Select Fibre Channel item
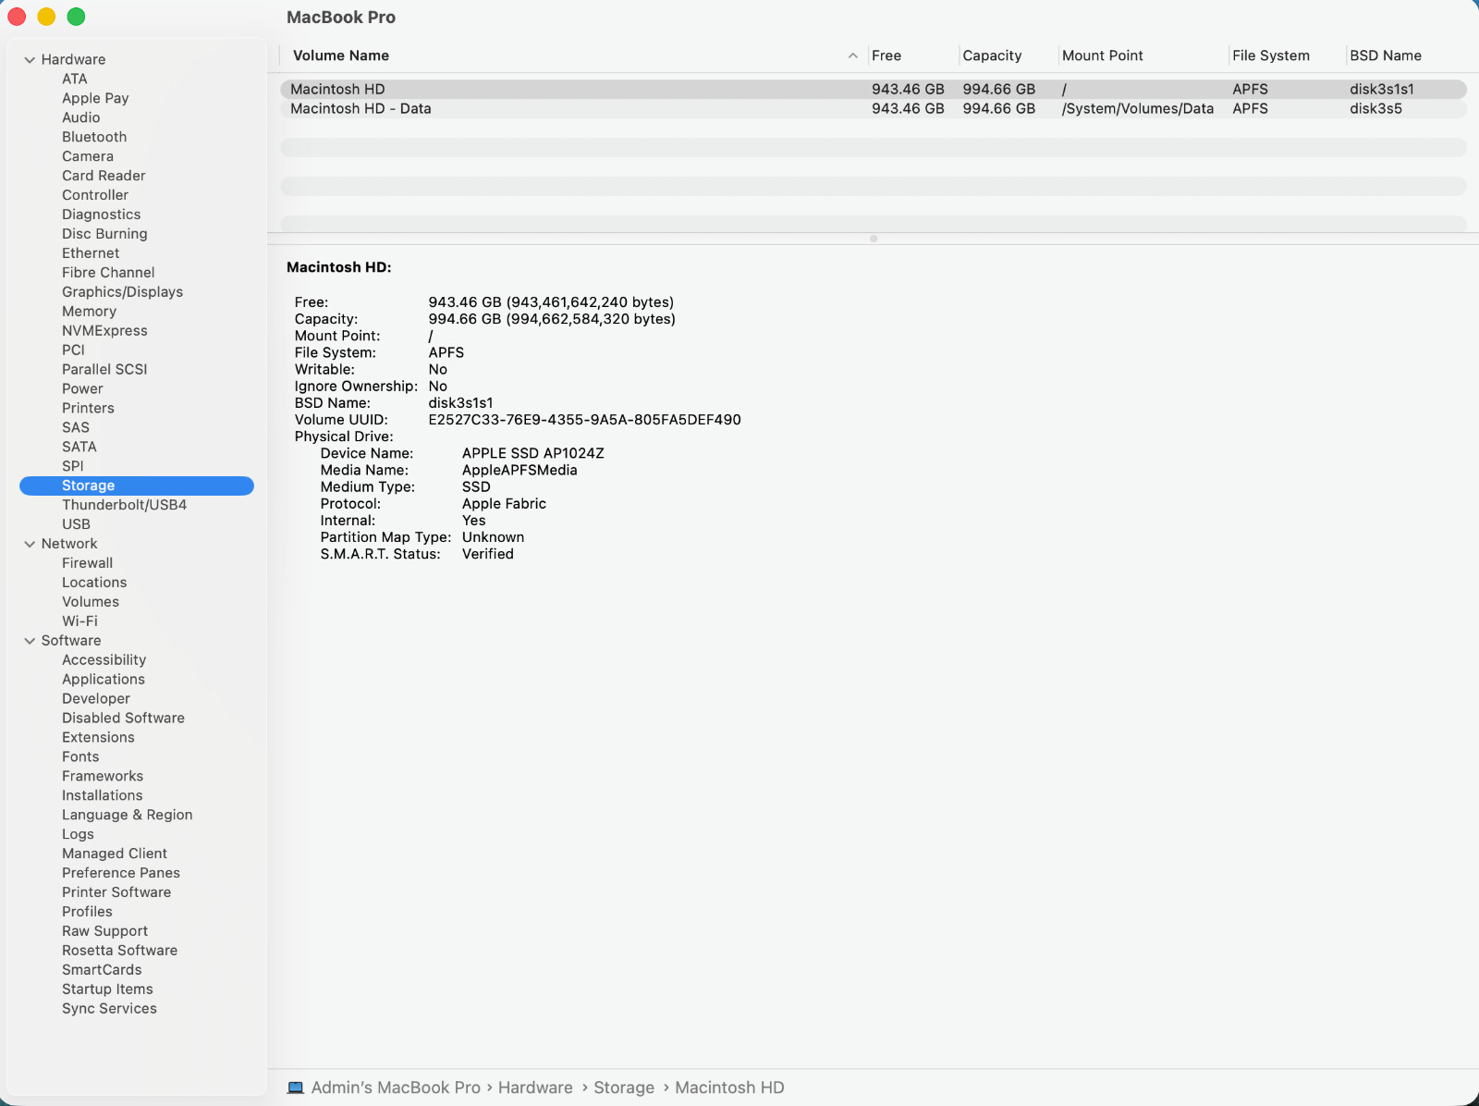This screenshot has width=1479, height=1106. pyautogui.click(x=108, y=274)
